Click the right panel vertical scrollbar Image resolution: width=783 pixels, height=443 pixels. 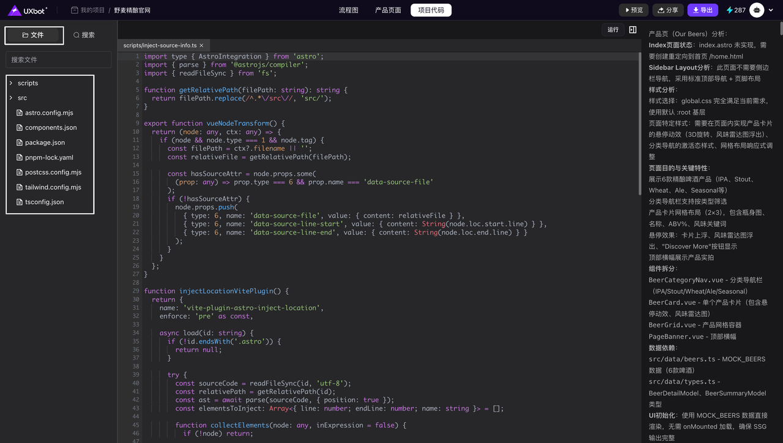780,29
